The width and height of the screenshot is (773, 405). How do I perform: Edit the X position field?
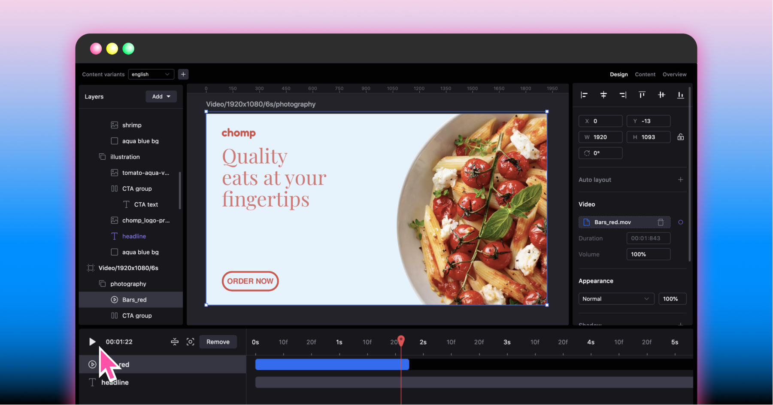click(600, 121)
